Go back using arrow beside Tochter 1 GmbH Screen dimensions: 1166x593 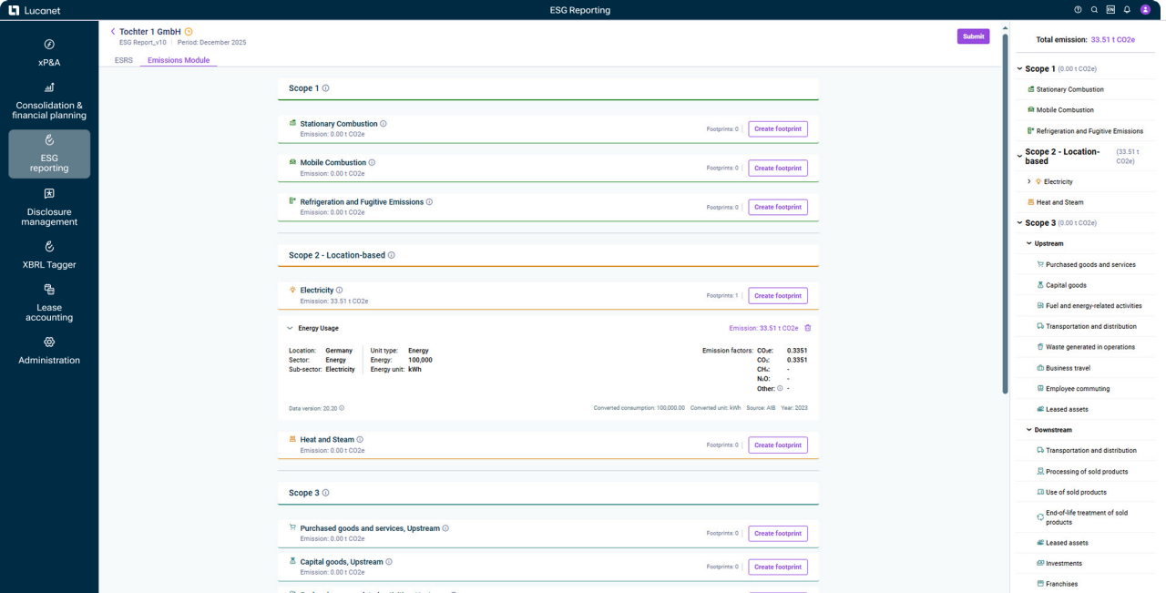click(x=113, y=32)
